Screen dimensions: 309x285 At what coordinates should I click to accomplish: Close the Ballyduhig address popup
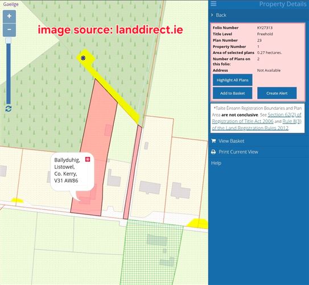(88, 159)
